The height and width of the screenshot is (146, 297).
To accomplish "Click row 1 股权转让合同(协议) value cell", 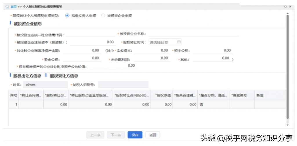I will (x=132, y=104).
